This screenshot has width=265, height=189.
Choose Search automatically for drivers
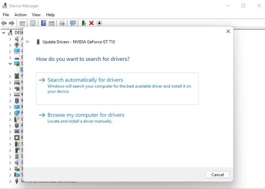(117, 89)
